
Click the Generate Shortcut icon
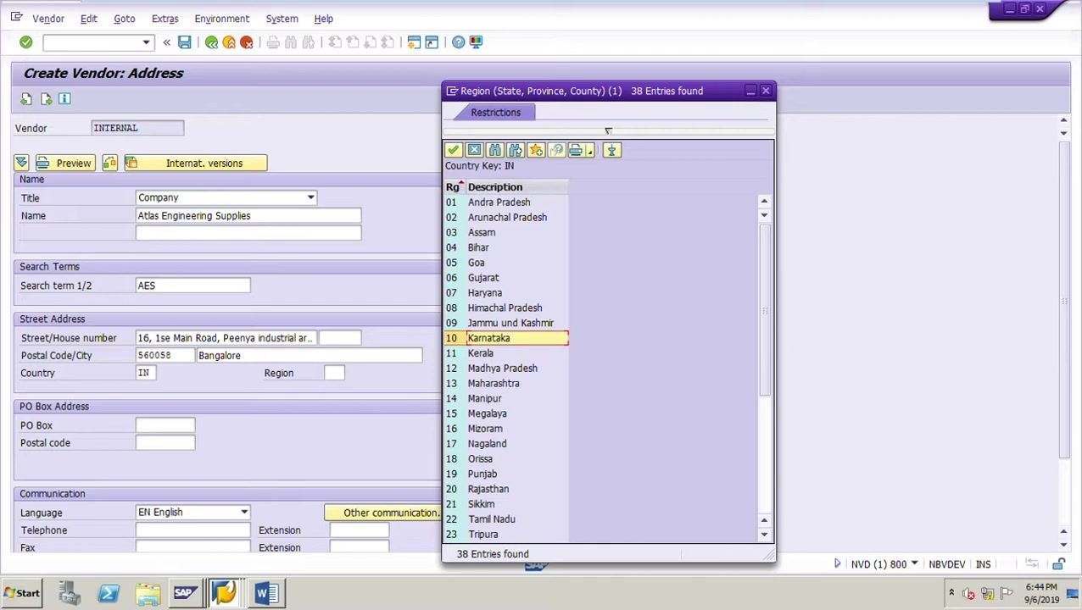pos(432,42)
